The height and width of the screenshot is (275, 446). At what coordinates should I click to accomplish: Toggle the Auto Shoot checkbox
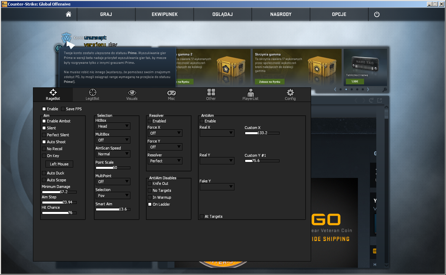coord(44,142)
